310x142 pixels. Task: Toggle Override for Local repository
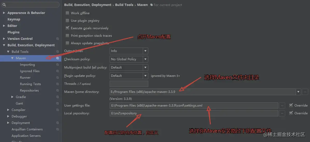coord(291,113)
